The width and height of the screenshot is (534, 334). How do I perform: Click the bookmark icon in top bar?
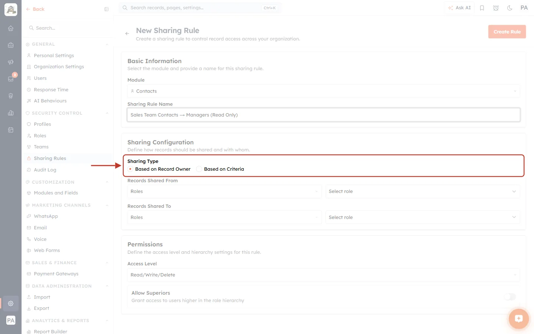pyautogui.click(x=482, y=8)
